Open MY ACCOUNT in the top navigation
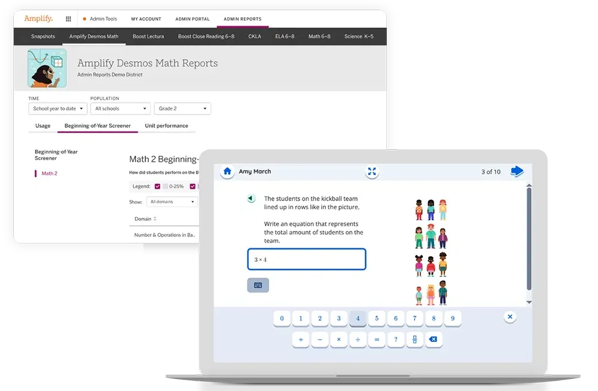 146,19
